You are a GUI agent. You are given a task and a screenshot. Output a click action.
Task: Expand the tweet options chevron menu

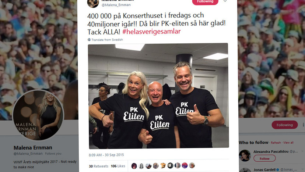[225, 1]
